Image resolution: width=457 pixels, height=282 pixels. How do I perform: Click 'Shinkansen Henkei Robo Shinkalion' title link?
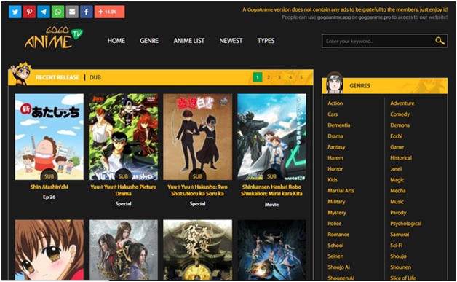(x=271, y=190)
